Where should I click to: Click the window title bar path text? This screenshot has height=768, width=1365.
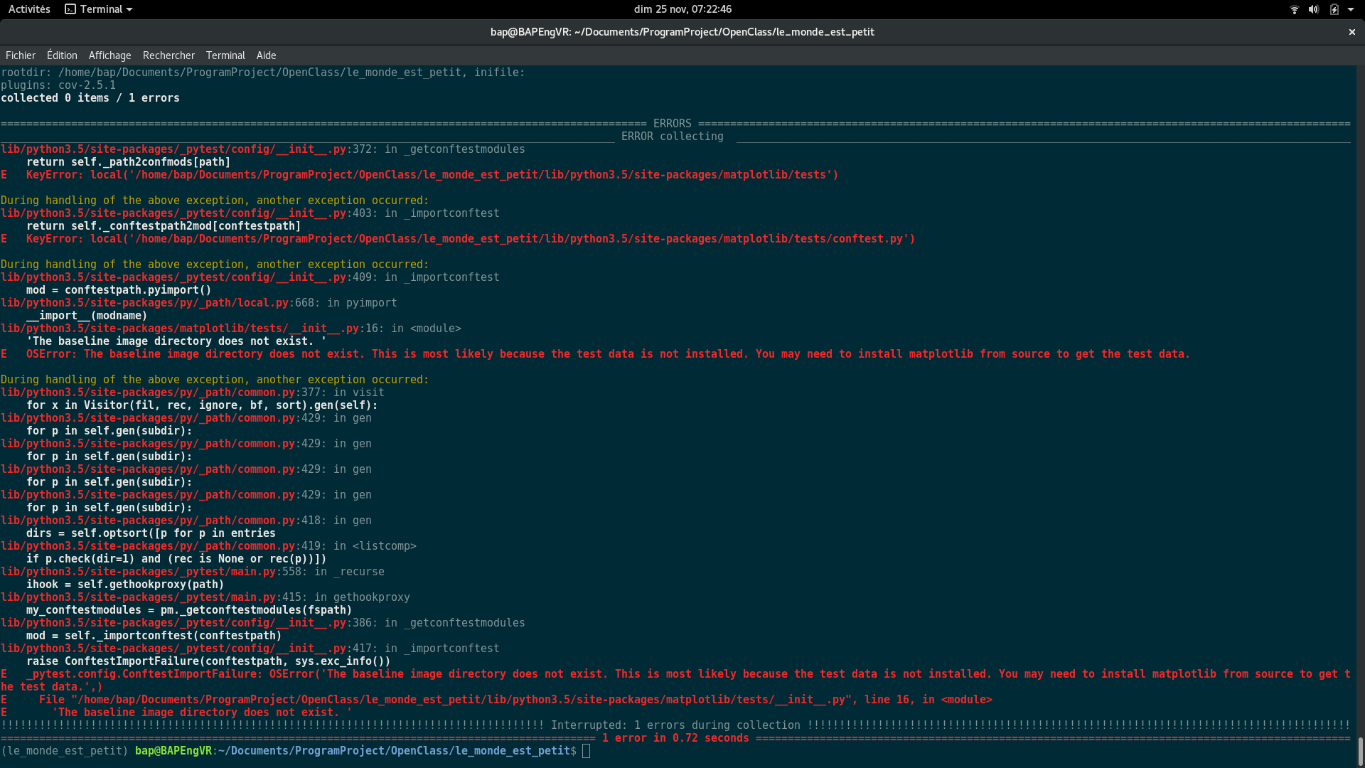(x=682, y=32)
